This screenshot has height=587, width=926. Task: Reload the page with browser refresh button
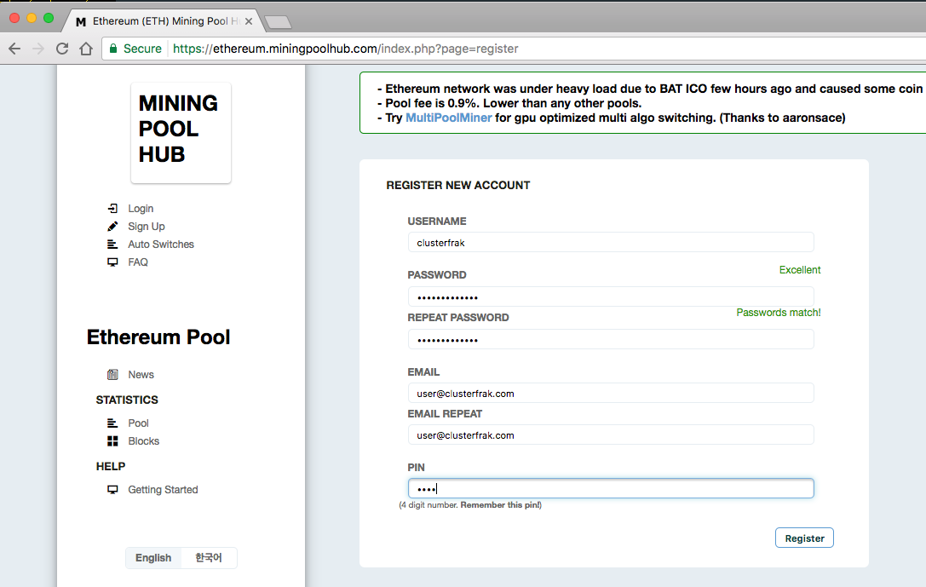(62, 49)
